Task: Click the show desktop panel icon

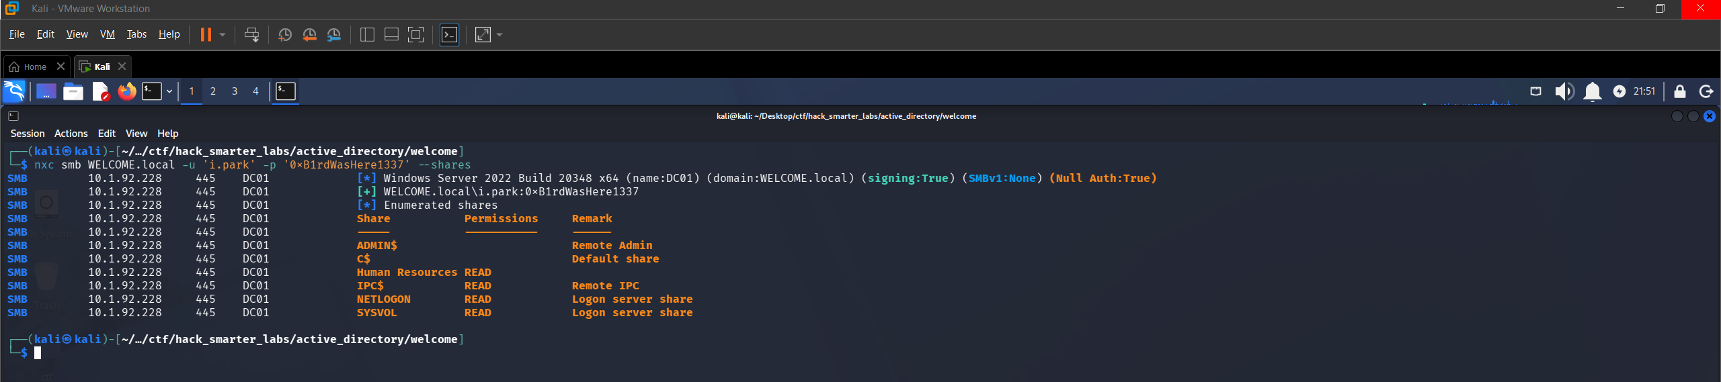Action: click(46, 91)
